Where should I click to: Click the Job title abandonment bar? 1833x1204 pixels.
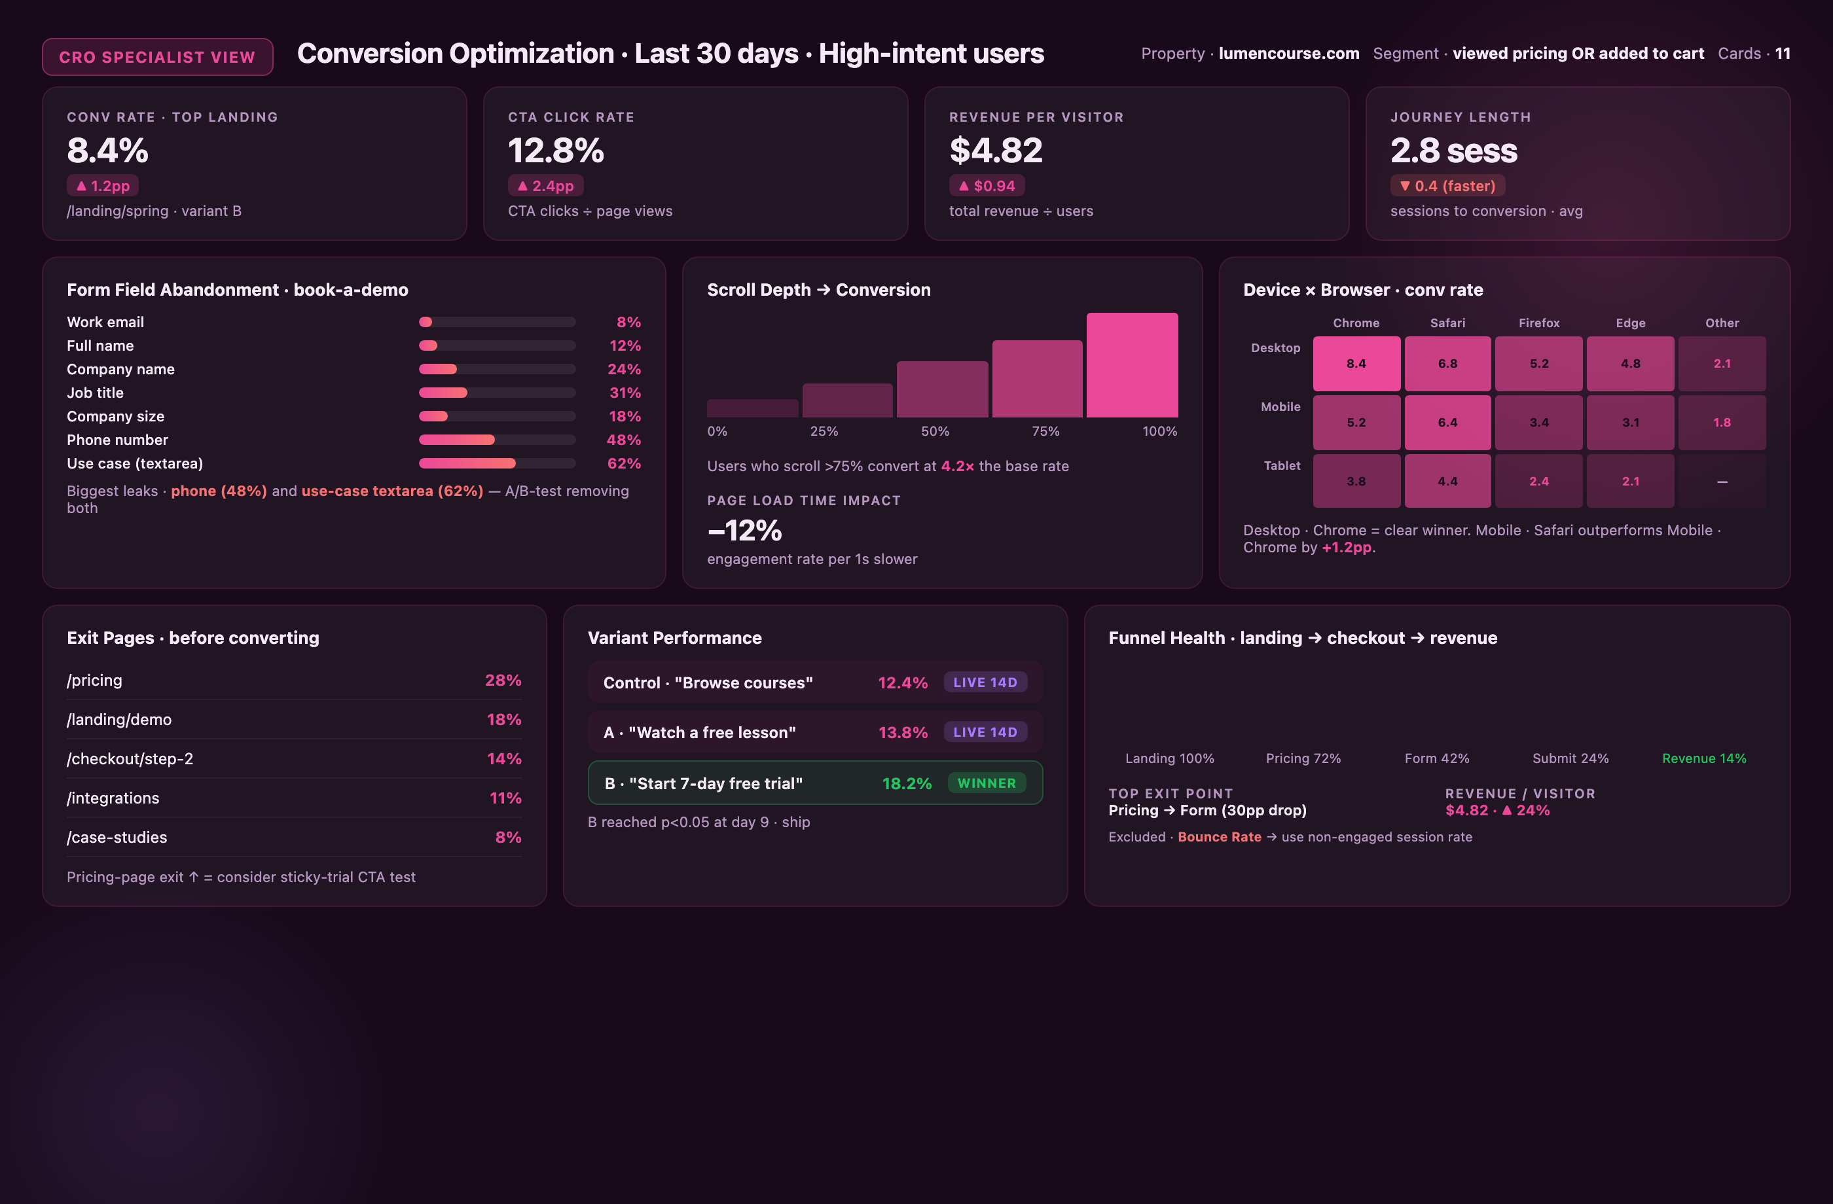[x=497, y=393]
